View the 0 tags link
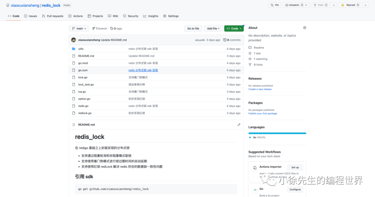This screenshot has width=375, height=197. (x=116, y=28)
